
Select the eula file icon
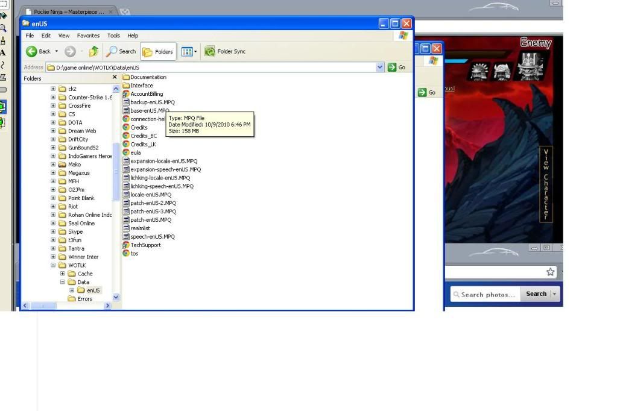126,152
